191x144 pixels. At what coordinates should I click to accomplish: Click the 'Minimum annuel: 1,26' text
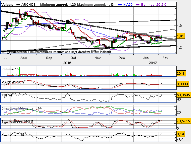[x=58, y=5]
